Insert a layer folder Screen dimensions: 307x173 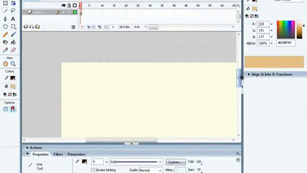click(37, 27)
